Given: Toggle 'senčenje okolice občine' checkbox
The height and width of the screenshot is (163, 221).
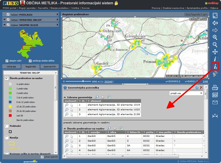Looking at the screenshot, I should pyautogui.click(x=30, y=61).
